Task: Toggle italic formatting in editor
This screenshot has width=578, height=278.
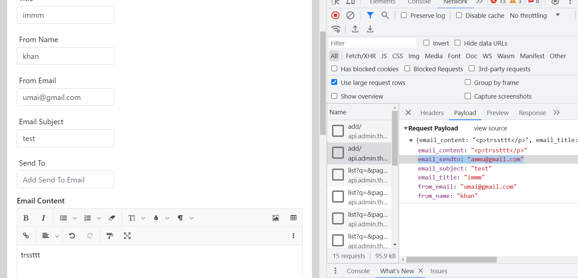Action: point(43,218)
